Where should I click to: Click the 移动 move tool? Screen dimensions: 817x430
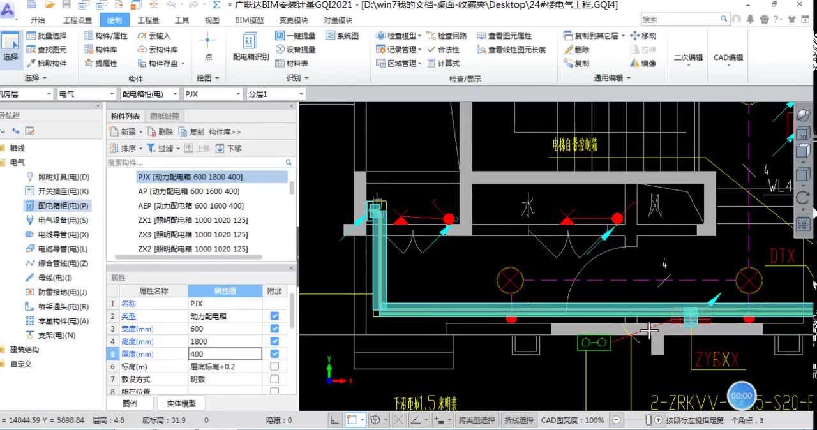[643, 36]
